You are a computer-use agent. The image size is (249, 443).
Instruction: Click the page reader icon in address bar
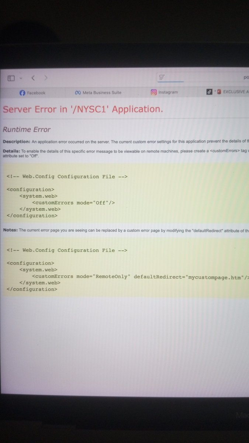(161, 77)
